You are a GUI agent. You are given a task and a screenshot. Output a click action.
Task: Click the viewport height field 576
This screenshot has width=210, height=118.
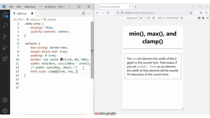[x=148, y=18]
